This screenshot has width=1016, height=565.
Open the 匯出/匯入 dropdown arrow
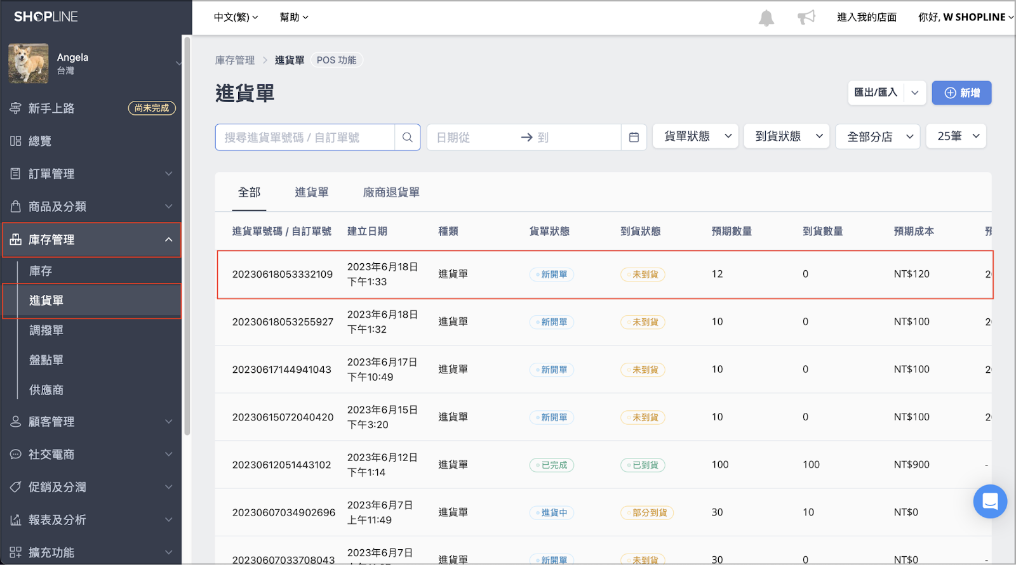point(914,93)
